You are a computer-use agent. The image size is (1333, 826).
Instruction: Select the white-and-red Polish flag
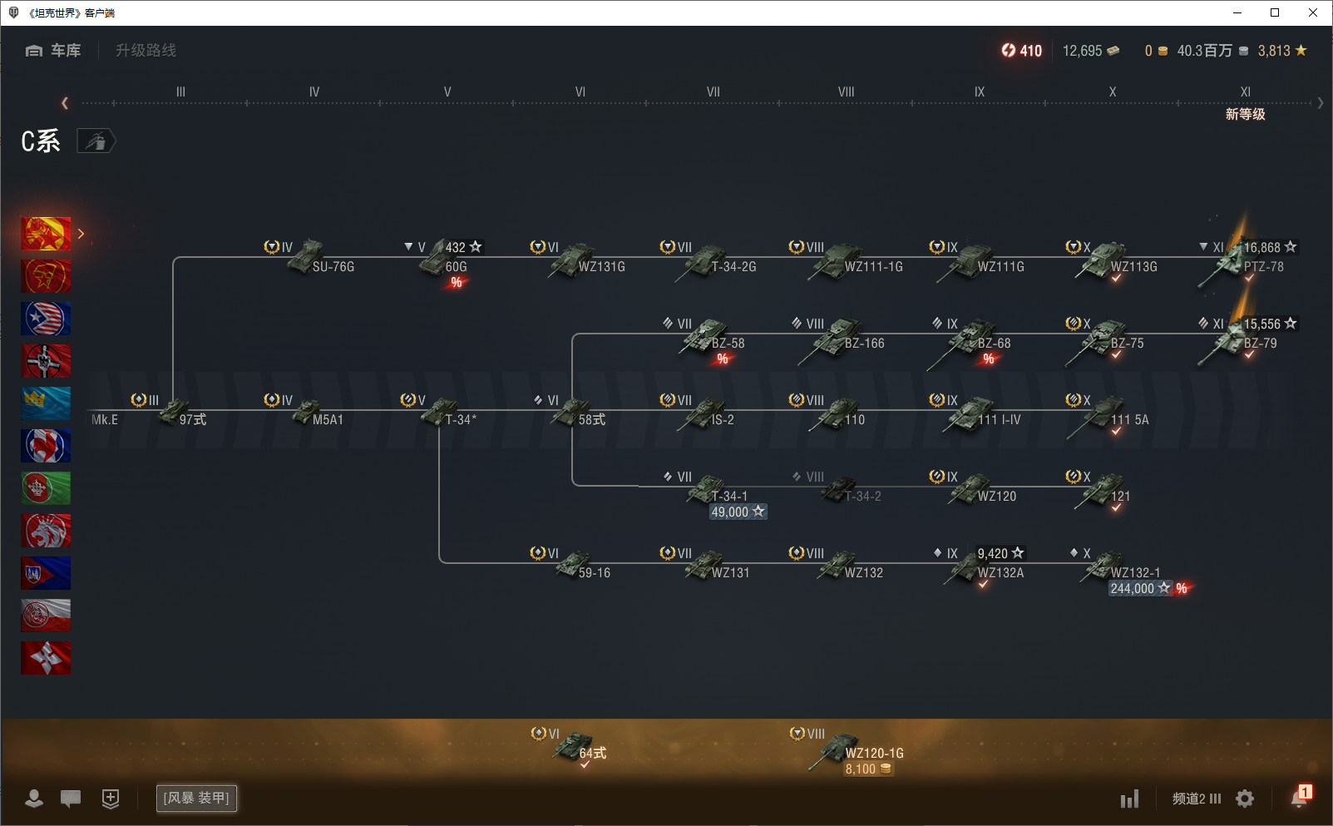pos(46,616)
